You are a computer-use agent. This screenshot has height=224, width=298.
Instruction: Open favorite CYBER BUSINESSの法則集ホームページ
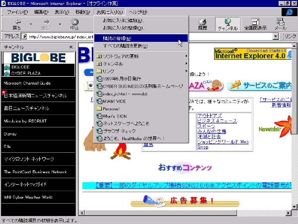[x=141, y=86]
